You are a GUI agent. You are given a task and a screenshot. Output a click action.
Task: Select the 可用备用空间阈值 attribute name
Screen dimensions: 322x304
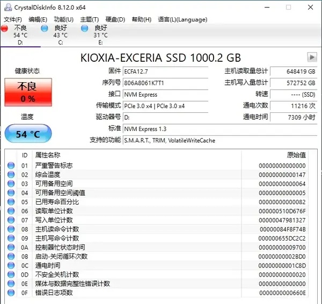tap(60, 193)
